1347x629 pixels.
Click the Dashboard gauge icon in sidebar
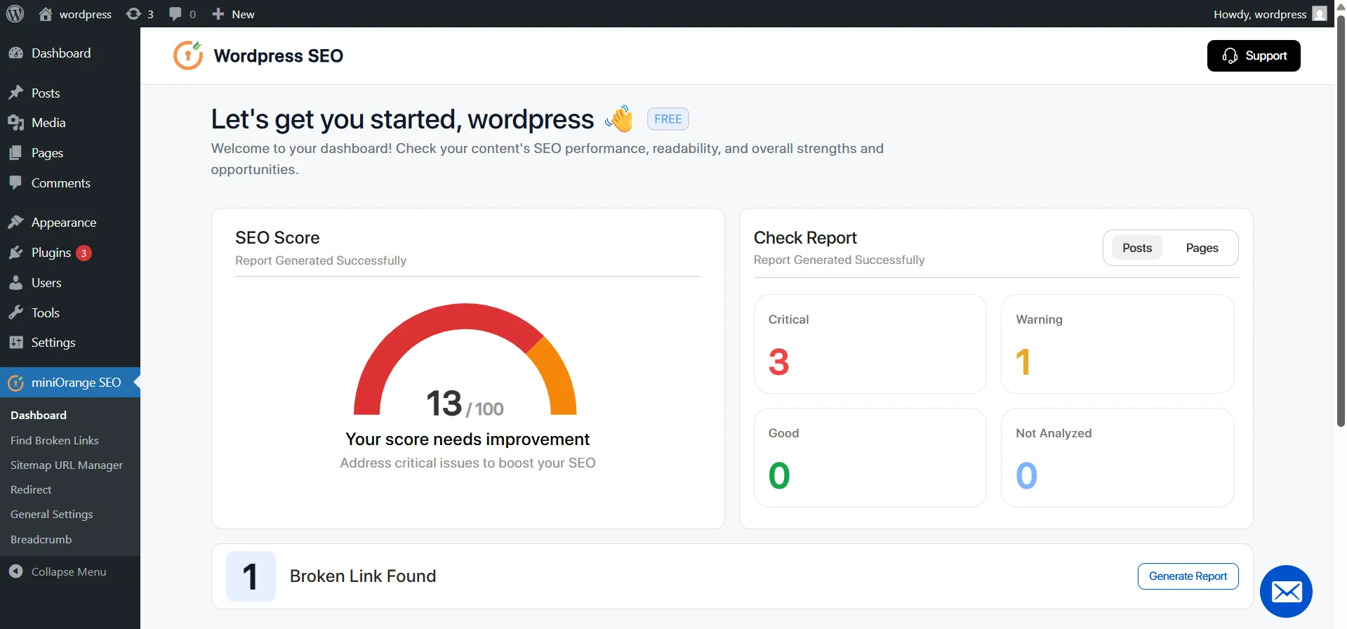point(15,53)
